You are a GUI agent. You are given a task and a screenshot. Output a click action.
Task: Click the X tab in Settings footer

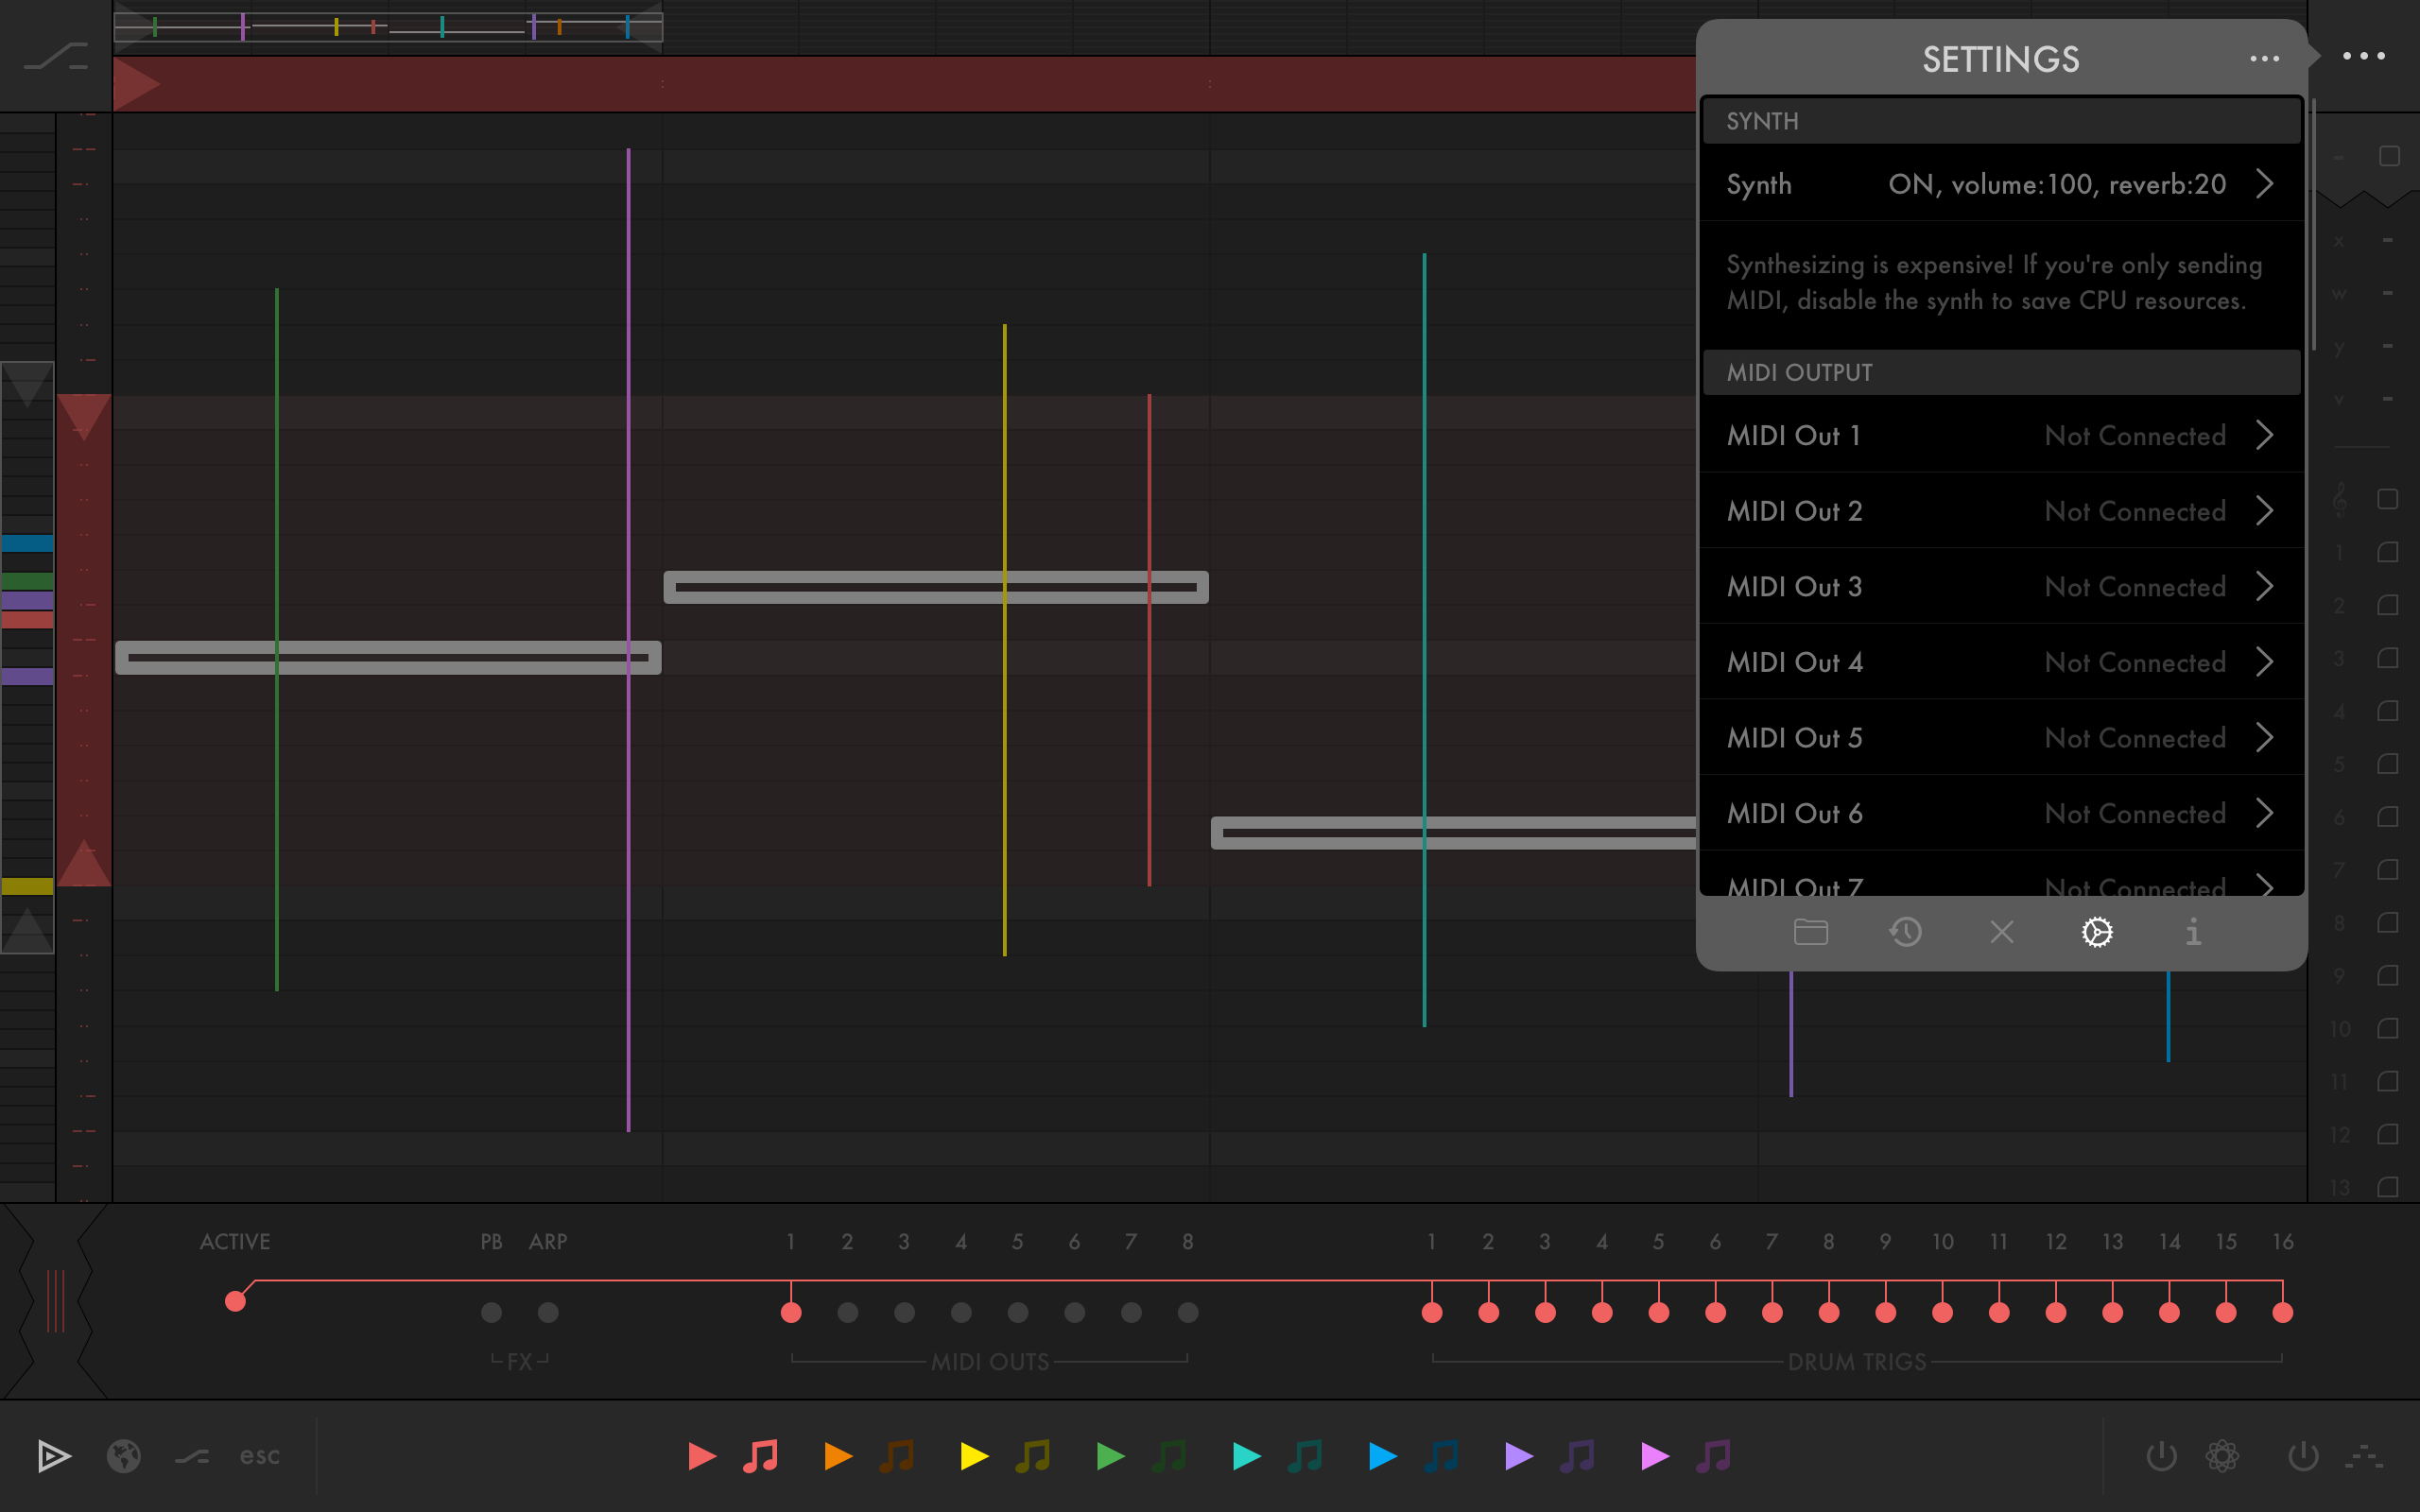[2002, 932]
